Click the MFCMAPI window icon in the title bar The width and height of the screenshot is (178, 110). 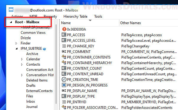(x=11, y=10)
